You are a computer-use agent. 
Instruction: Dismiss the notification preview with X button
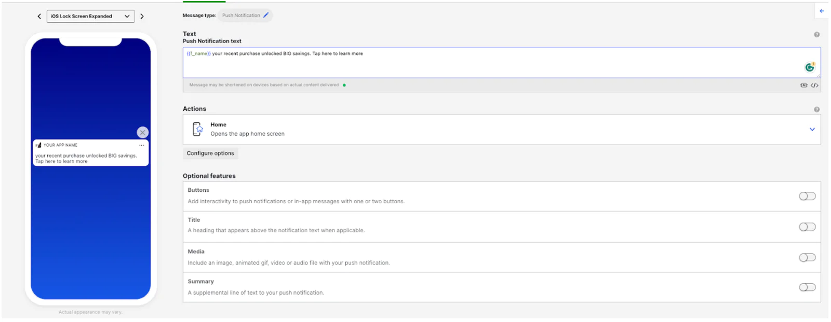coord(143,132)
